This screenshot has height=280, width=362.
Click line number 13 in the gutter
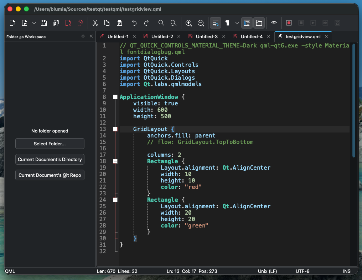[x=103, y=129]
